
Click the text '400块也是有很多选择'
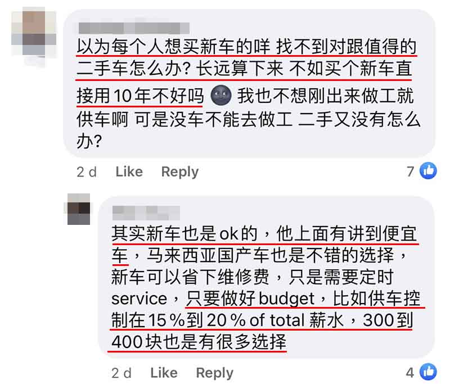point(199,342)
